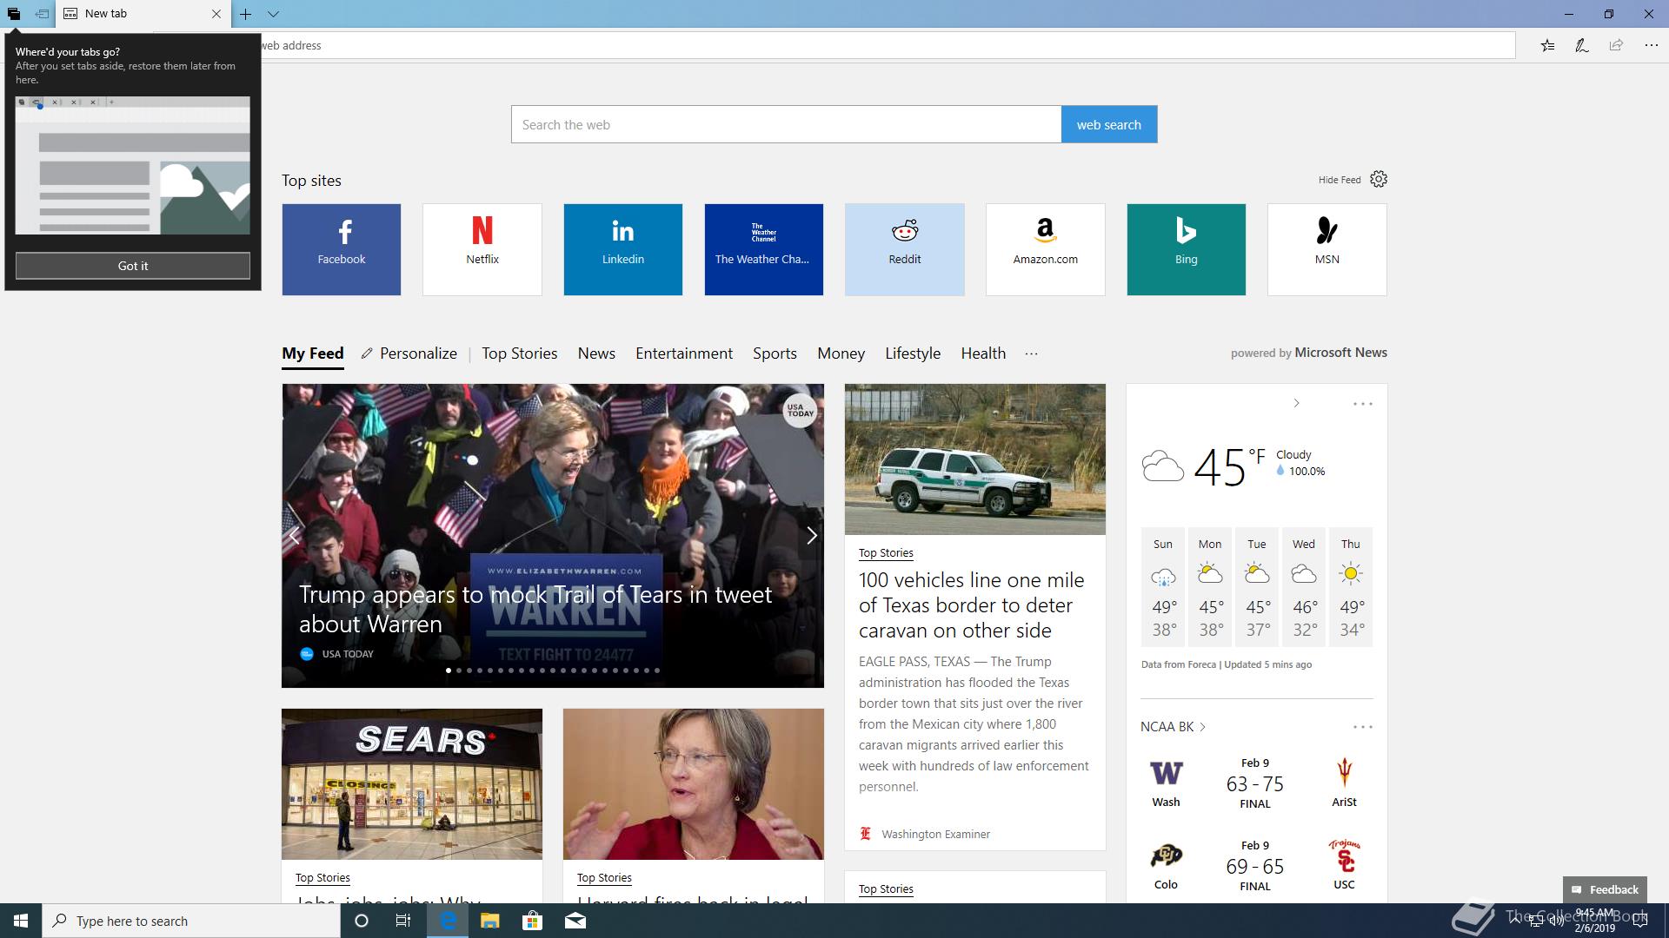
Task: Open the feed settings gear icon
Action: tap(1379, 179)
